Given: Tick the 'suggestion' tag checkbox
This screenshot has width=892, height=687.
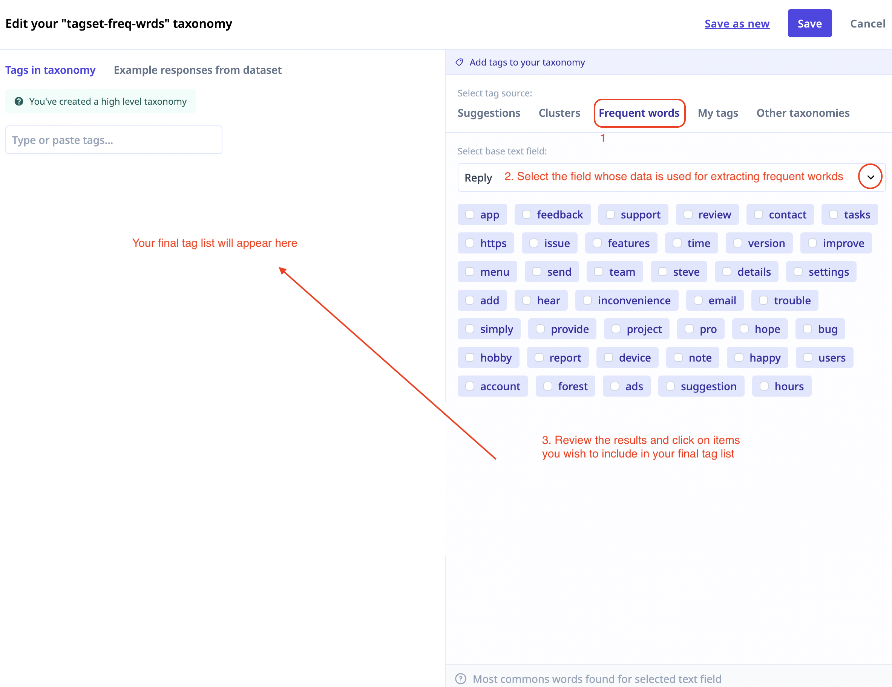Looking at the screenshot, I should pyautogui.click(x=670, y=386).
